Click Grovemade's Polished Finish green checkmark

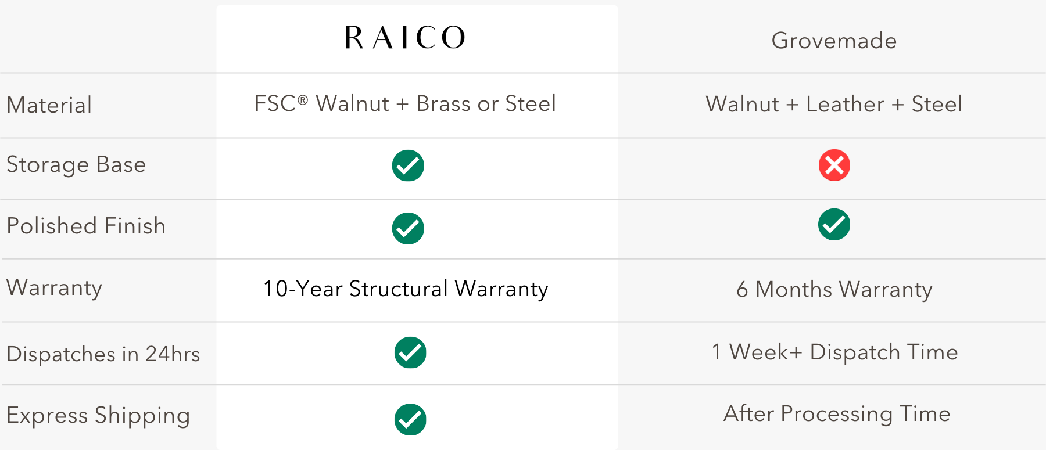834,225
